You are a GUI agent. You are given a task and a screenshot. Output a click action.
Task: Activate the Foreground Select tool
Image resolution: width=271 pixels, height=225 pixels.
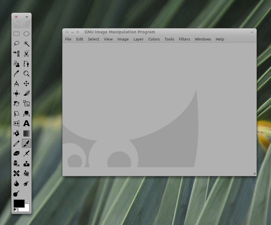[x=16, y=64]
